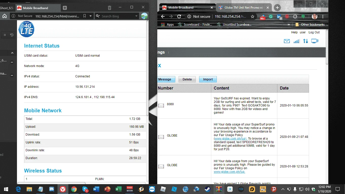
Task: Click Delete button in SMS inbox
Action: [187, 79]
